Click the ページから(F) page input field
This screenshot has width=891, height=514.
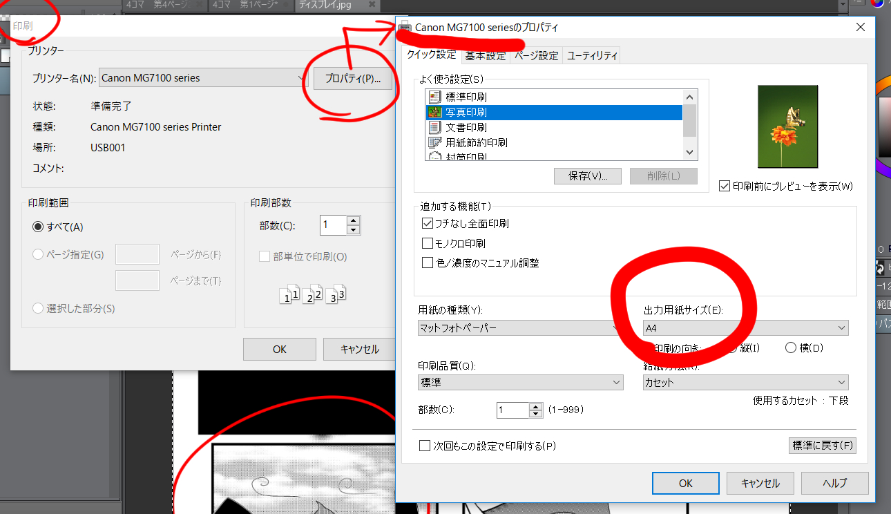(x=137, y=254)
